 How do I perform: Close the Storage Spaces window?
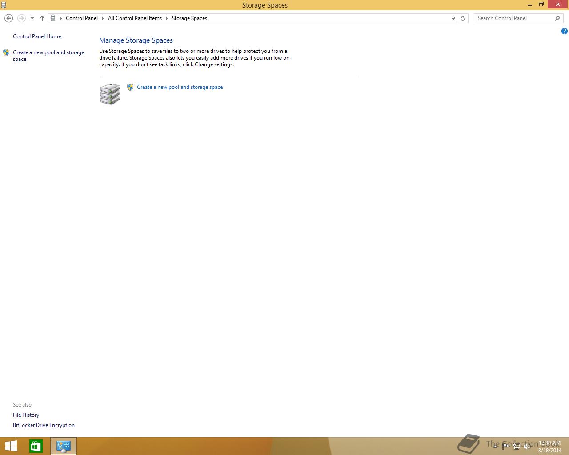(x=558, y=4)
